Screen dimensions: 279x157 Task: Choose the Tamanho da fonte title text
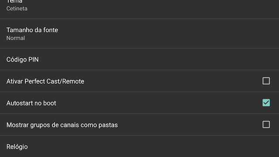tap(32, 30)
